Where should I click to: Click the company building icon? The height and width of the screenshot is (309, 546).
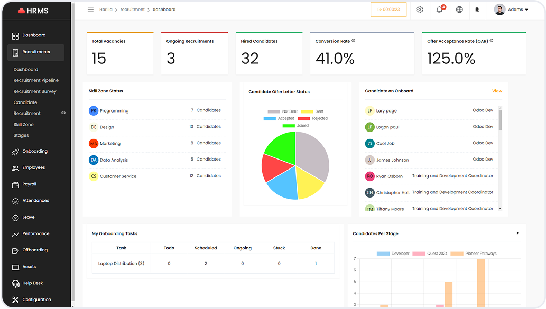[x=478, y=10]
